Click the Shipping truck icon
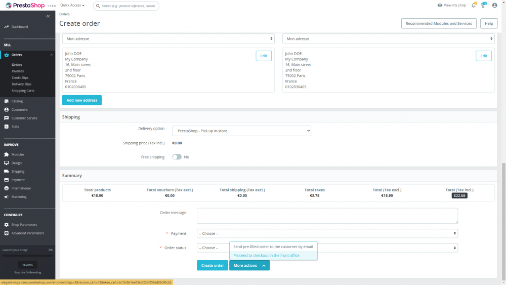The image size is (506, 285). (7, 172)
